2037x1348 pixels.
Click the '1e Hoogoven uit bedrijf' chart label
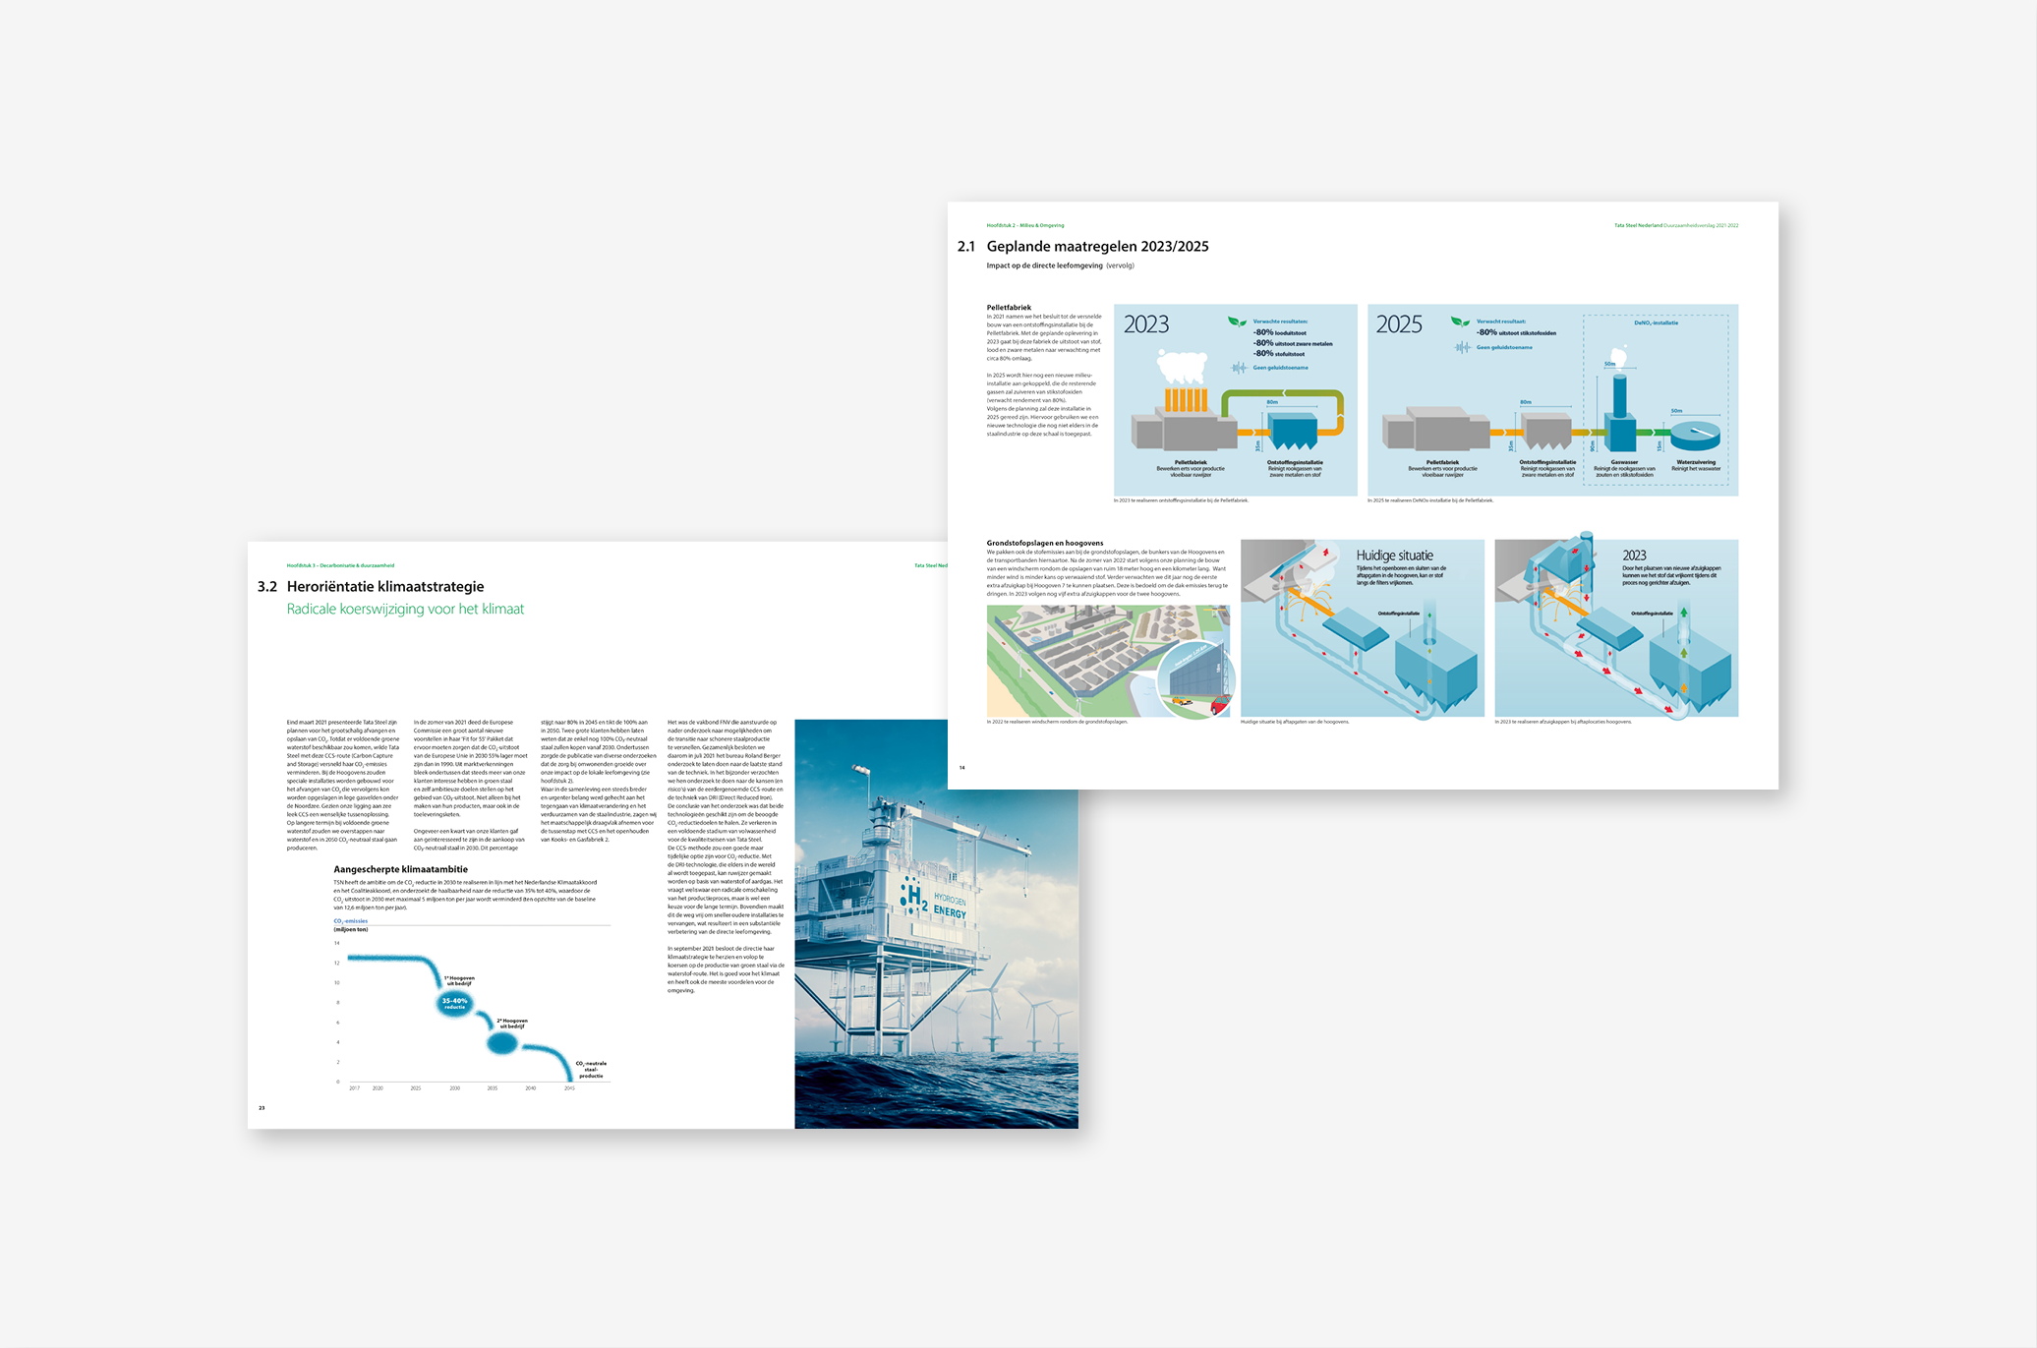[459, 980]
